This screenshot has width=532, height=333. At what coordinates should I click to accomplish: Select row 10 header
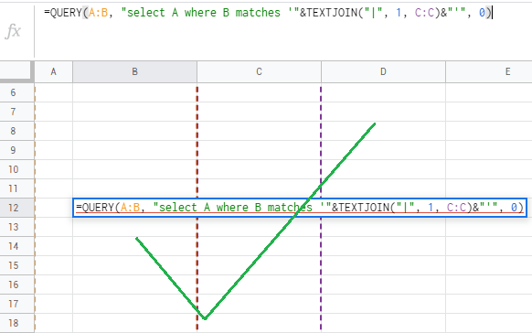13,169
